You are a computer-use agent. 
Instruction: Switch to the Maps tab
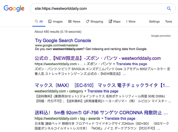point(115,22)
